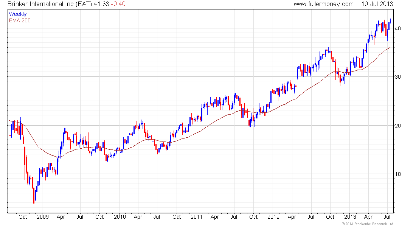Viewport: 416px width, 227px height.
Task: Select the 'EMA 200' legend label
Action: coord(20,20)
